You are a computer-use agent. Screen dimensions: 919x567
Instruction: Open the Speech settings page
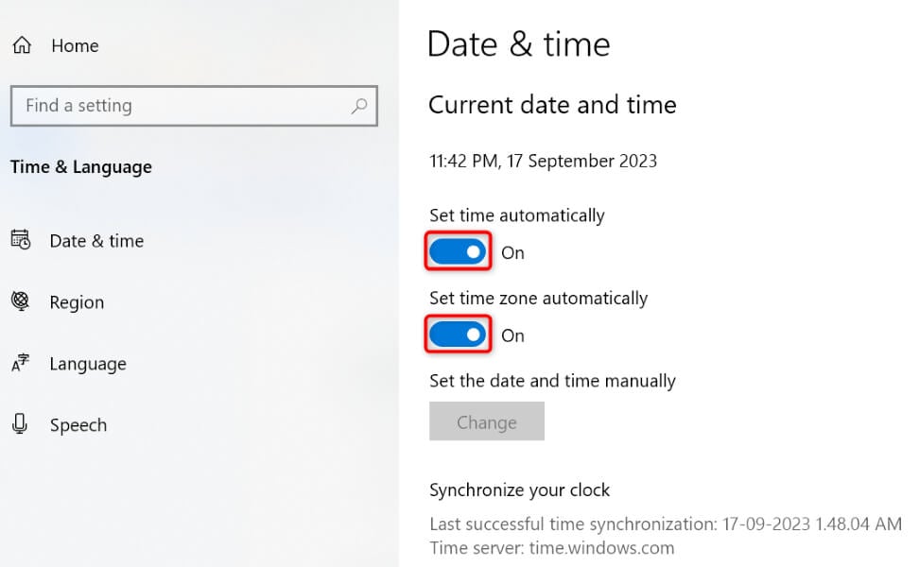(x=78, y=425)
